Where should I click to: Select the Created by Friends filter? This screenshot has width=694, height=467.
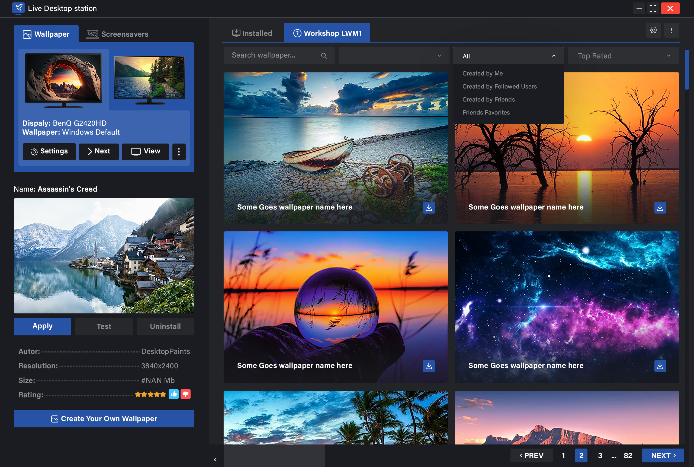tap(489, 99)
